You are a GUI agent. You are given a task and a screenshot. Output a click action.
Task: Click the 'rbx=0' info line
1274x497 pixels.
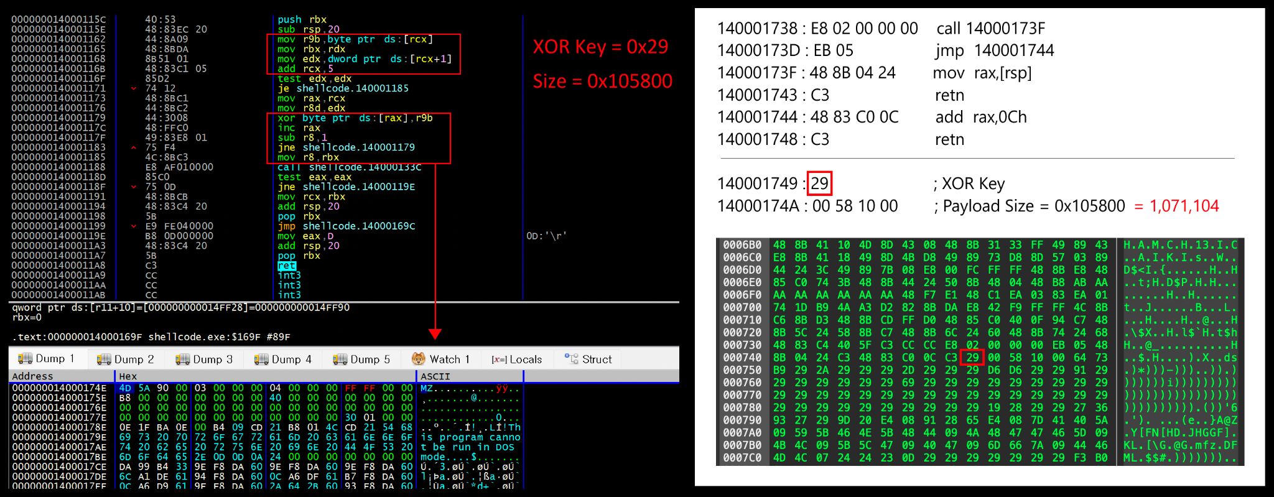tap(27, 317)
